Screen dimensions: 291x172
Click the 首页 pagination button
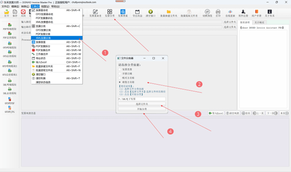click(246, 113)
